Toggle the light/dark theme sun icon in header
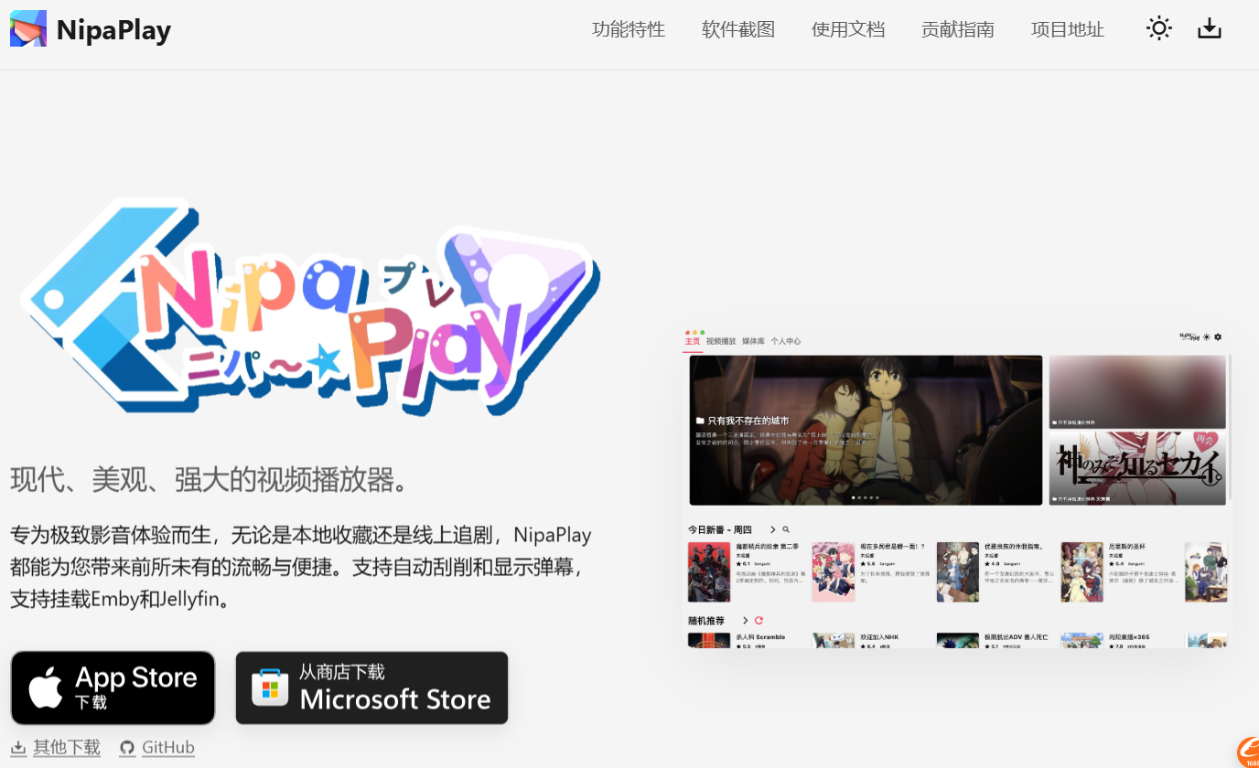The height and width of the screenshot is (768, 1259). [1159, 28]
